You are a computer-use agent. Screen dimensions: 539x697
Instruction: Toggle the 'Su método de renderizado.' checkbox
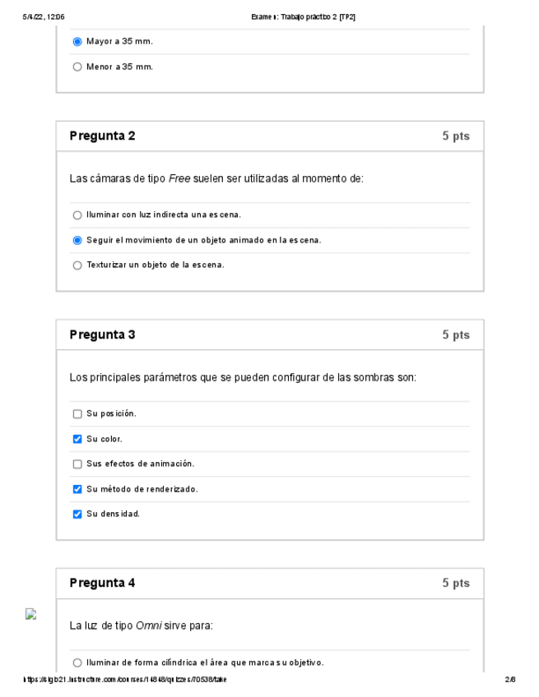point(77,489)
